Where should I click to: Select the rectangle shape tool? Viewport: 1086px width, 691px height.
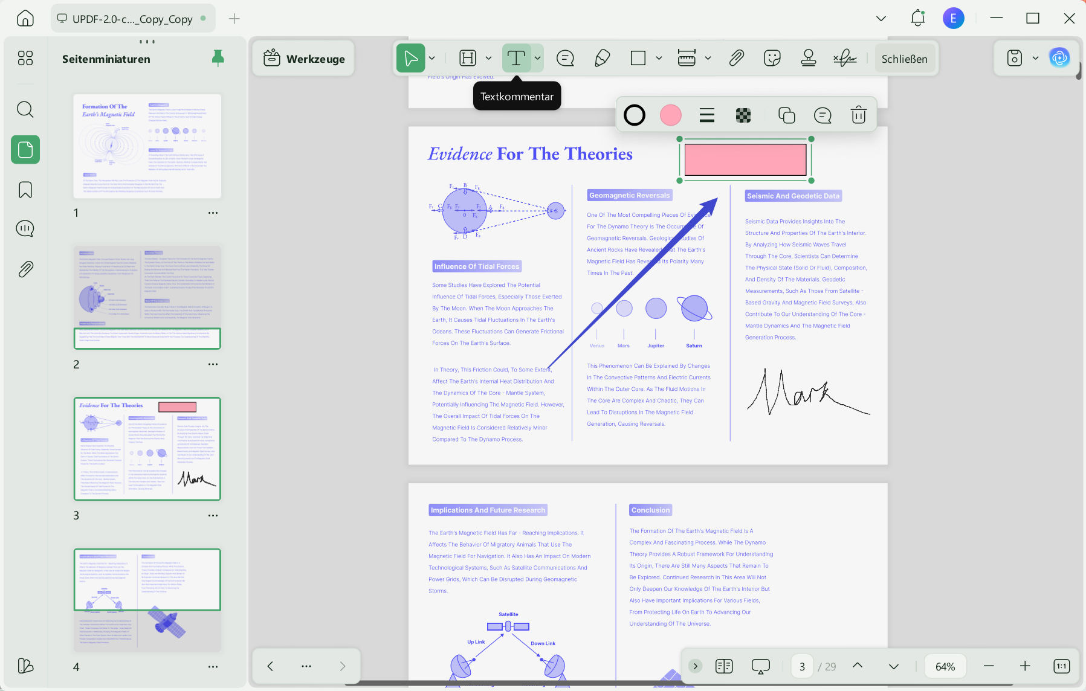coord(638,58)
